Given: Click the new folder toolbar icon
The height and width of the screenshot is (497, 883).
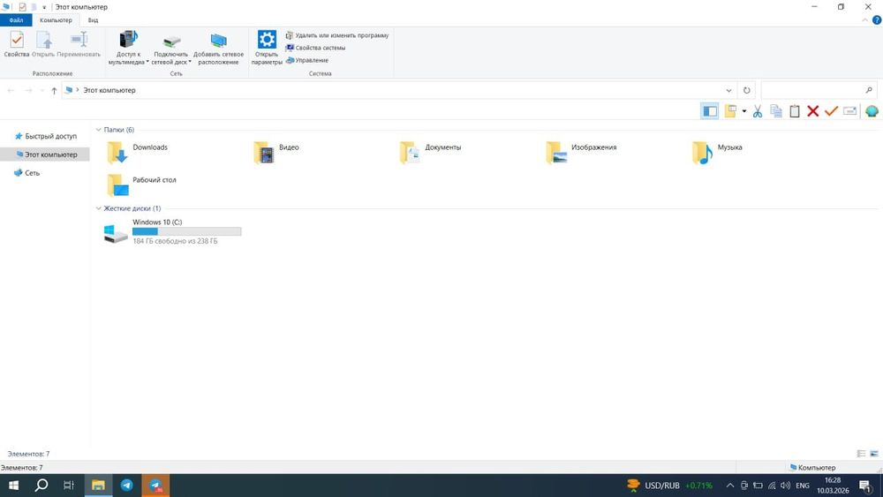Looking at the screenshot, I should click(x=730, y=111).
